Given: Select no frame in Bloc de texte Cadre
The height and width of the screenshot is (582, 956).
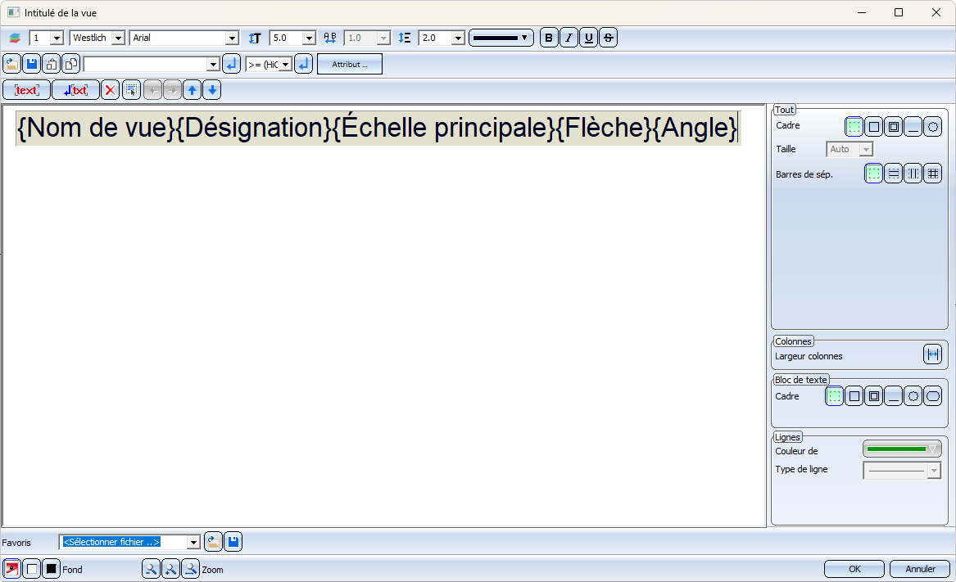Looking at the screenshot, I should (835, 396).
